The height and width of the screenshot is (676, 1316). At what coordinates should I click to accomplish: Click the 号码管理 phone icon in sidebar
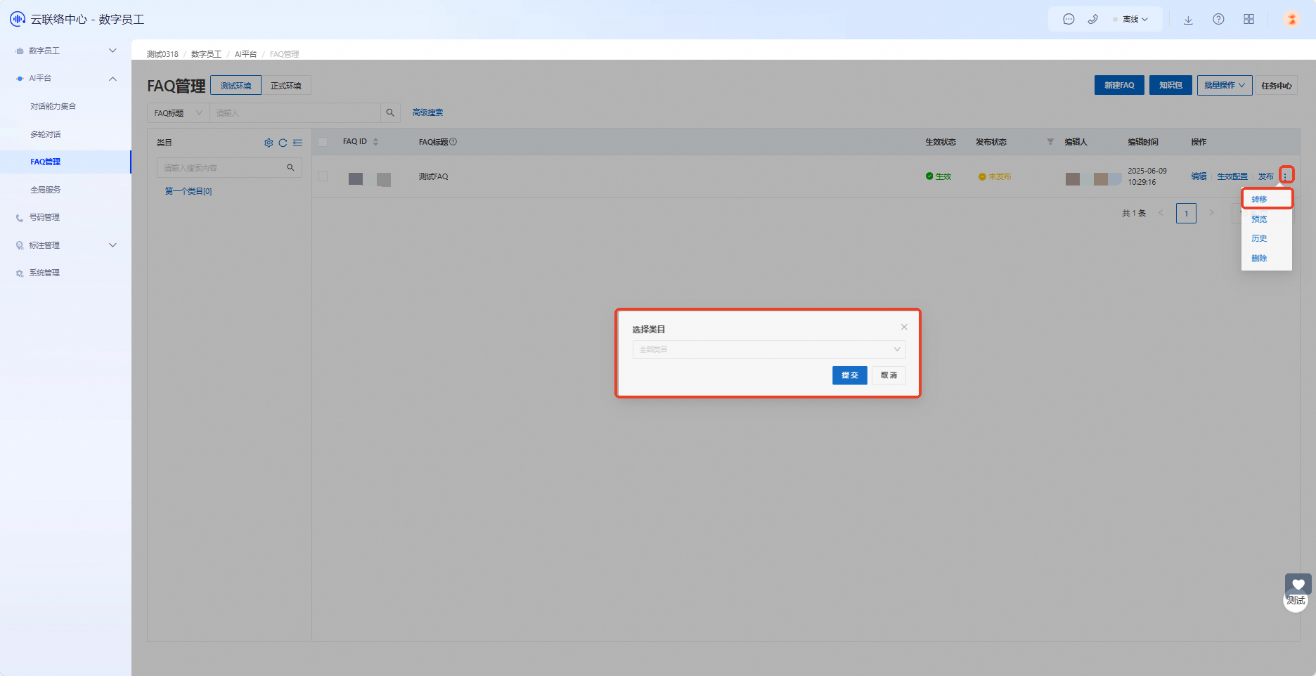coord(20,218)
